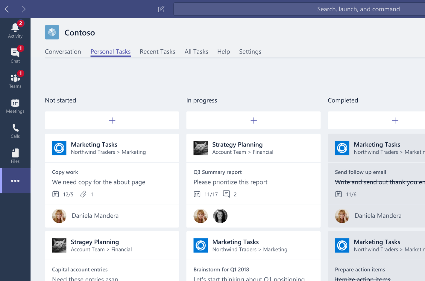Navigate back with the left arrow
Image resolution: width=425 pixels, height=281 pixels.
[x=7, y=9]
